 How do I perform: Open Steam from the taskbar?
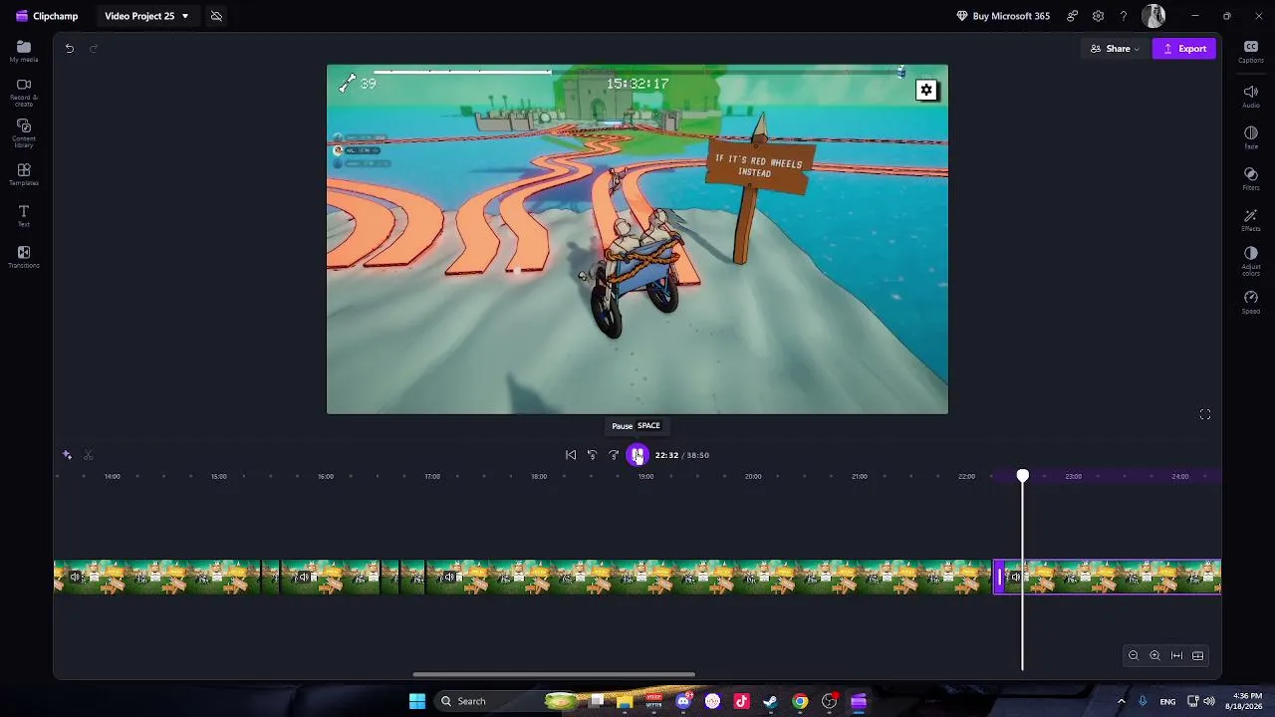pyautogui.click(x=770, y=701)
